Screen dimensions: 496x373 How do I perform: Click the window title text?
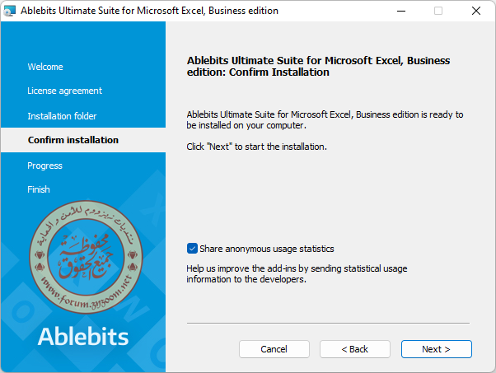click(x=149, y=11)
